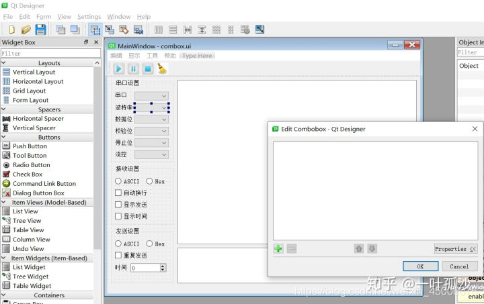The height and width of the screenshot is (304, 484).
Task: Open the Form menu
Action: [44, 17]
